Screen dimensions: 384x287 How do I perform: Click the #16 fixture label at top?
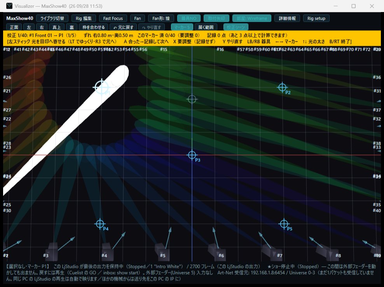pos(220,49)
